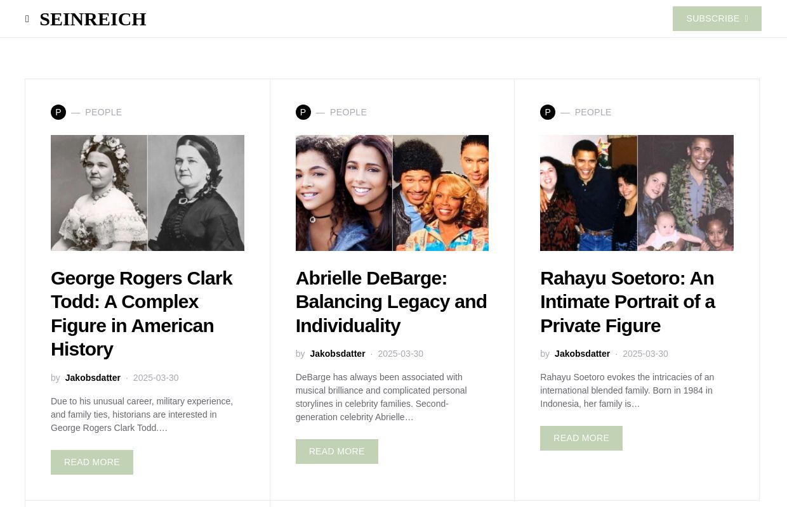Open the PEOPLE category on the Abrielle DeBarge card

tap(348, 112)
